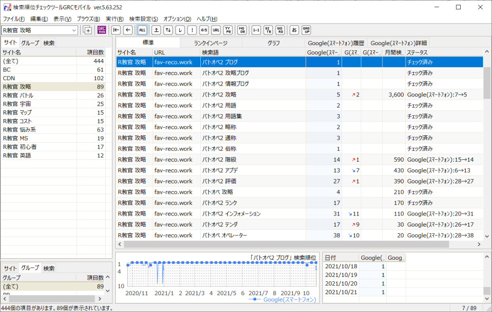Viewport: 492px width, 312px height.
Task: Sort by the 月間検索 column header
Action: click(x=394, y=52)
